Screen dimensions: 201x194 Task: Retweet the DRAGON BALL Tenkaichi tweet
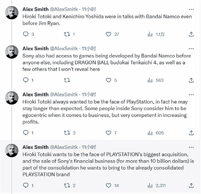click(x=67, y=80)
